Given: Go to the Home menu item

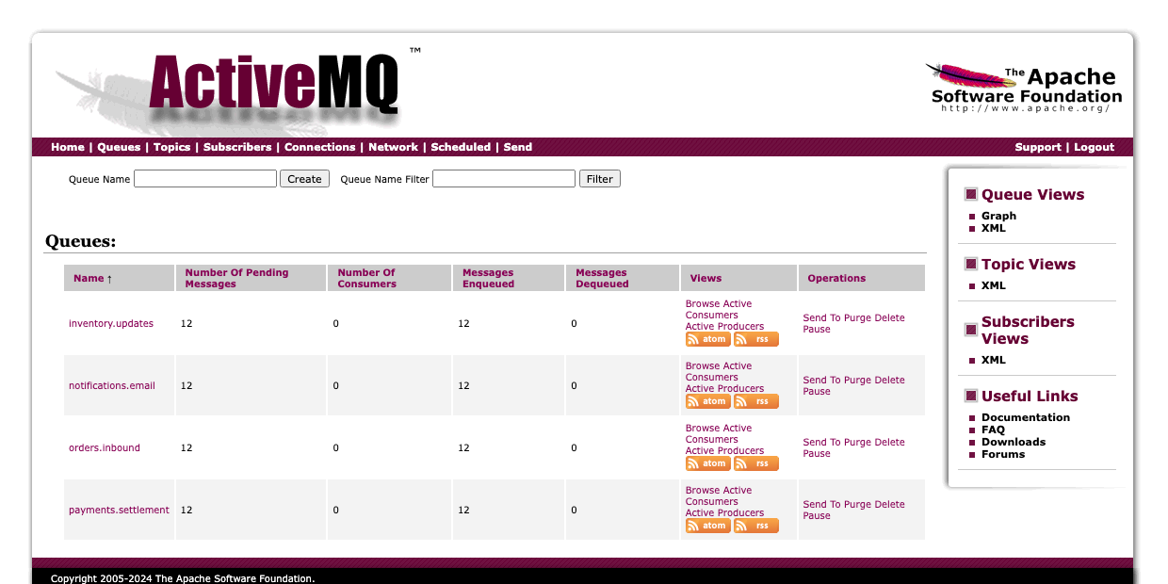Looking at the screenshot, I should [68, 147].
